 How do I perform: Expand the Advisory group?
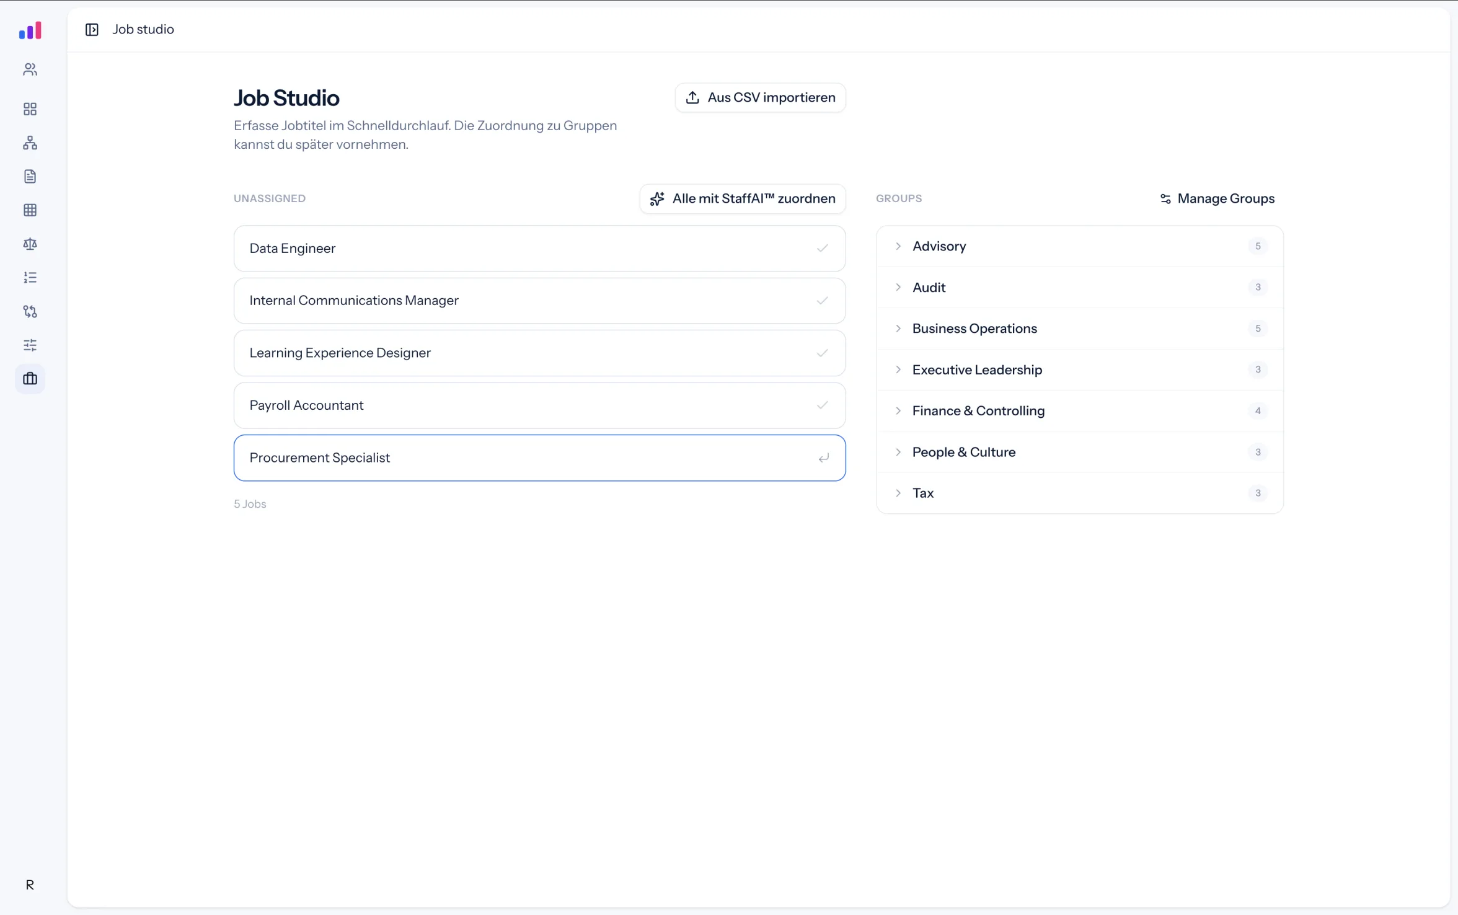pyautogui.click(x=898, y=246)
